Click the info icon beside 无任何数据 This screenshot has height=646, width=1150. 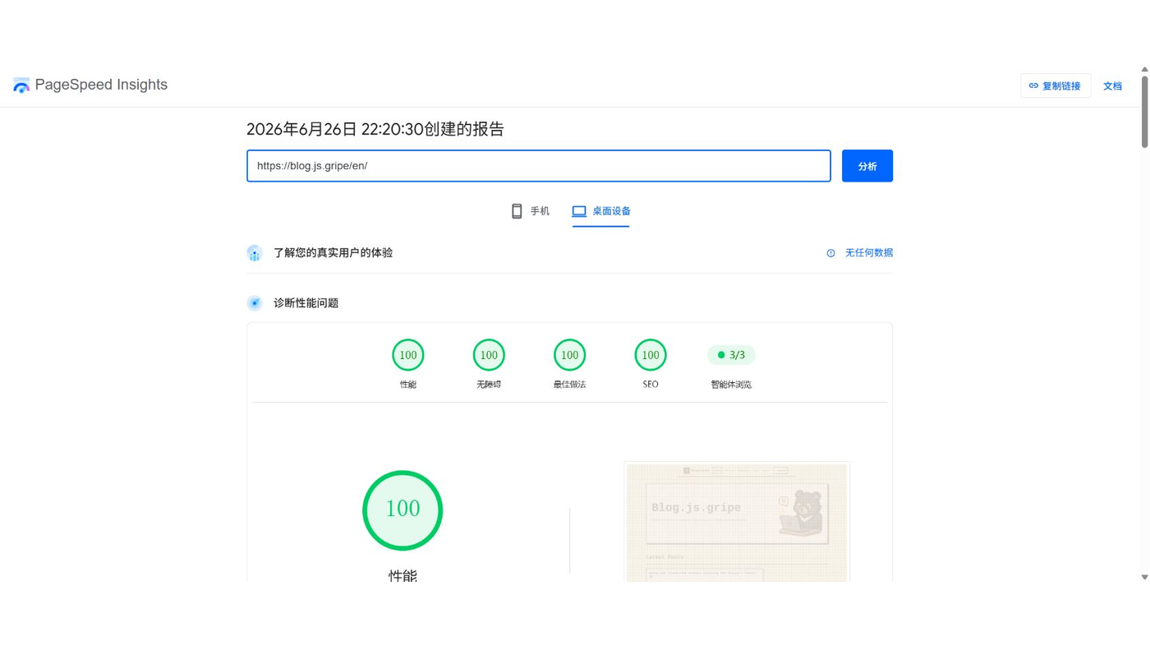(830, 253)
